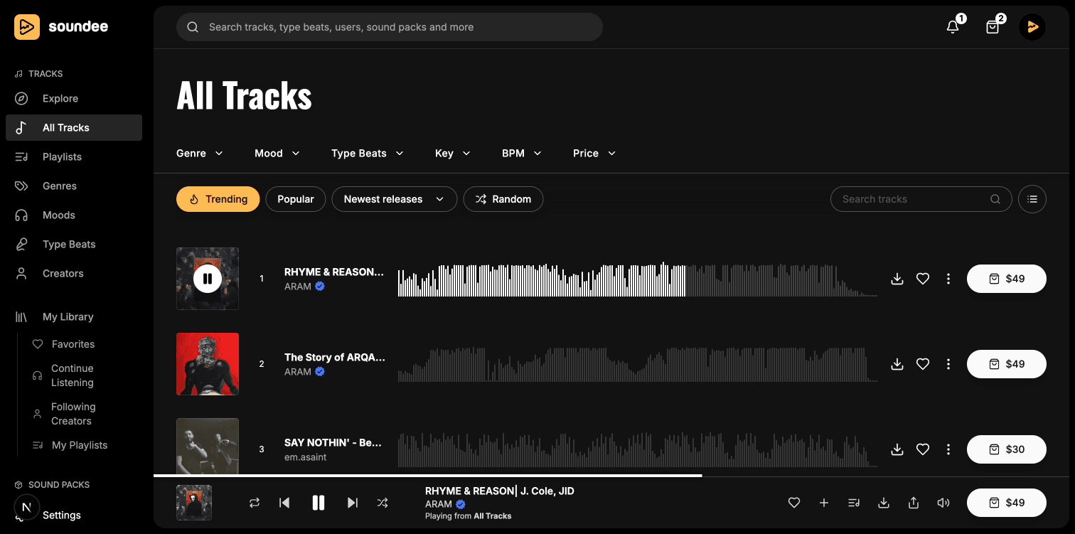This screenshot has width=1075, height=534.
Task: Add current track to a playlist
Action: pyautogui.click(x=823, y=503)
